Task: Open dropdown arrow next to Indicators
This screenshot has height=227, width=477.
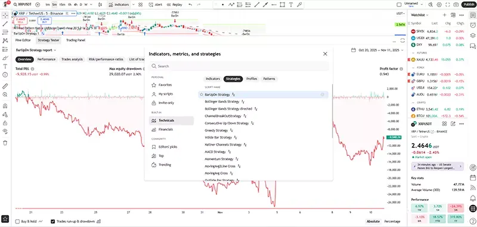Action: [x=132, y=5]
